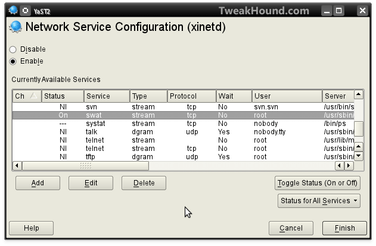Image resolution: width=376 pixels, height=246 pixels.
Task: Open the Status for All Services dropdown
Action: coord(319,201)
